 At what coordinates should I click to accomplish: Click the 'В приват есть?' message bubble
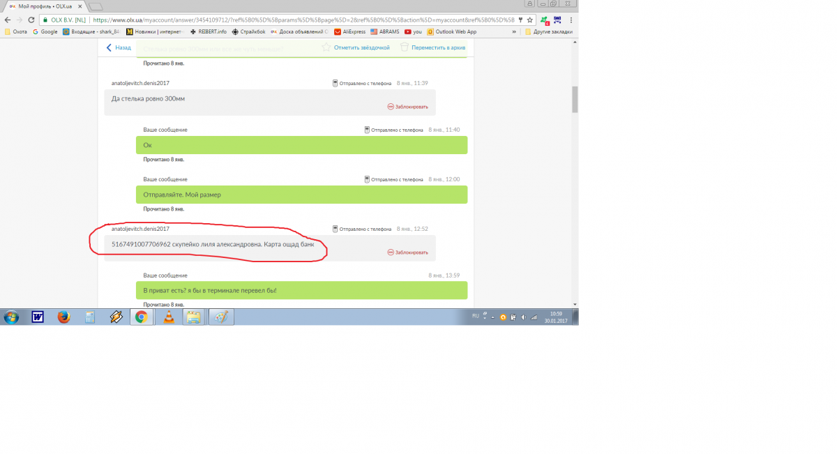[x=301, y=290]
